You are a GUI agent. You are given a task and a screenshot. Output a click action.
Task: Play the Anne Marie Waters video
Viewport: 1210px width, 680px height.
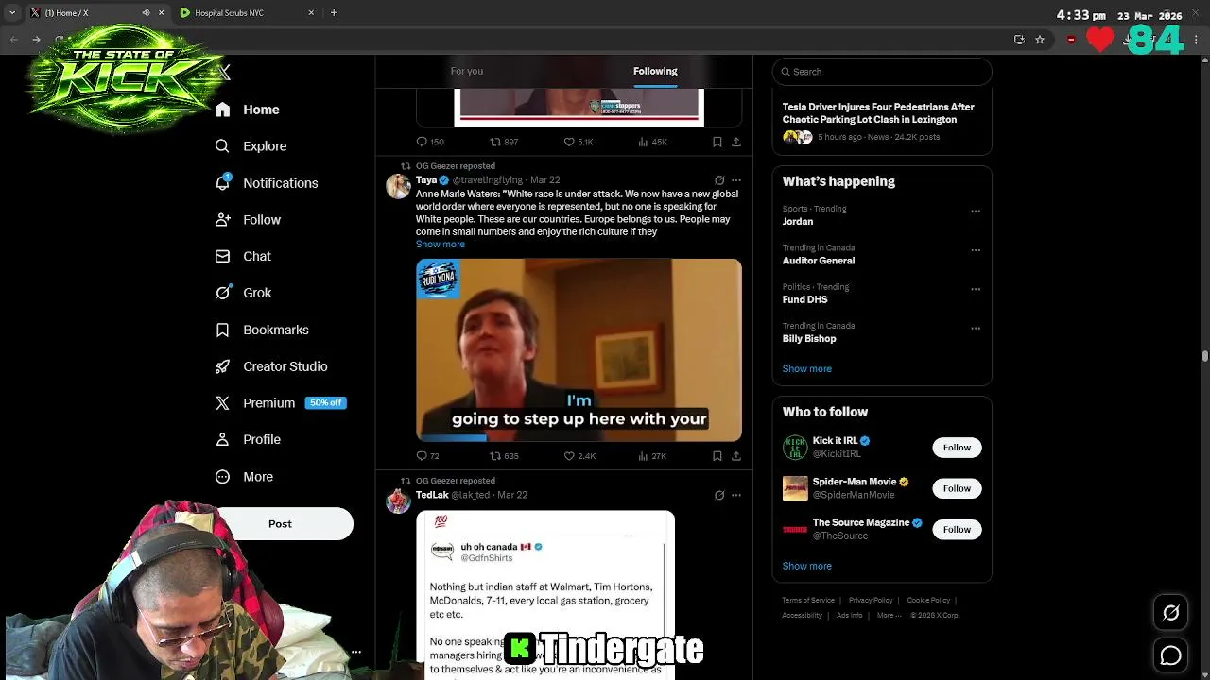[x=579, y=349]
